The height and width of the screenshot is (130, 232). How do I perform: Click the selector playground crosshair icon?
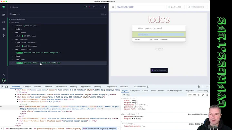point(113,7)
